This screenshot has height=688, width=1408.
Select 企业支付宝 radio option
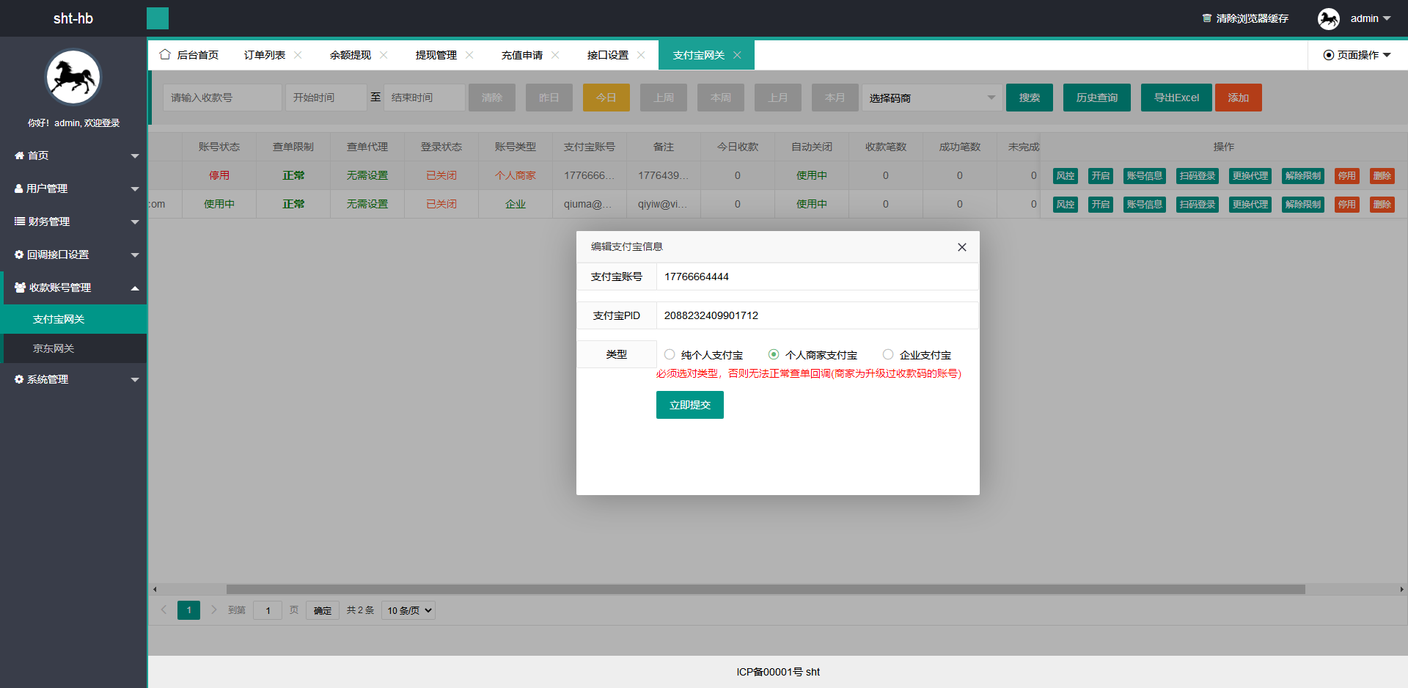[888, 354]
